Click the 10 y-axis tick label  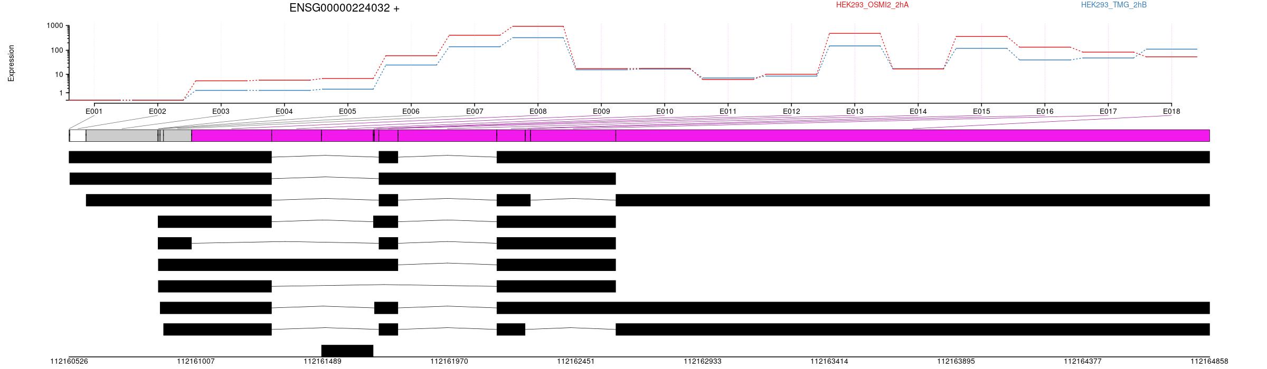(59, 74)
